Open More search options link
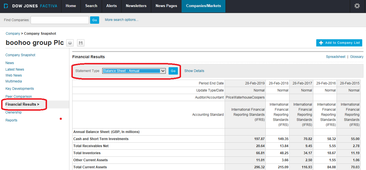The width and height of the screenshot is (366, 170). [122, 20]
